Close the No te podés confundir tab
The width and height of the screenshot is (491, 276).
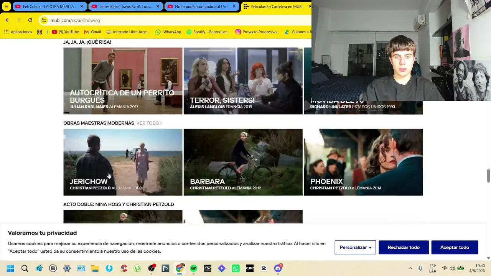tap(234, 7)
